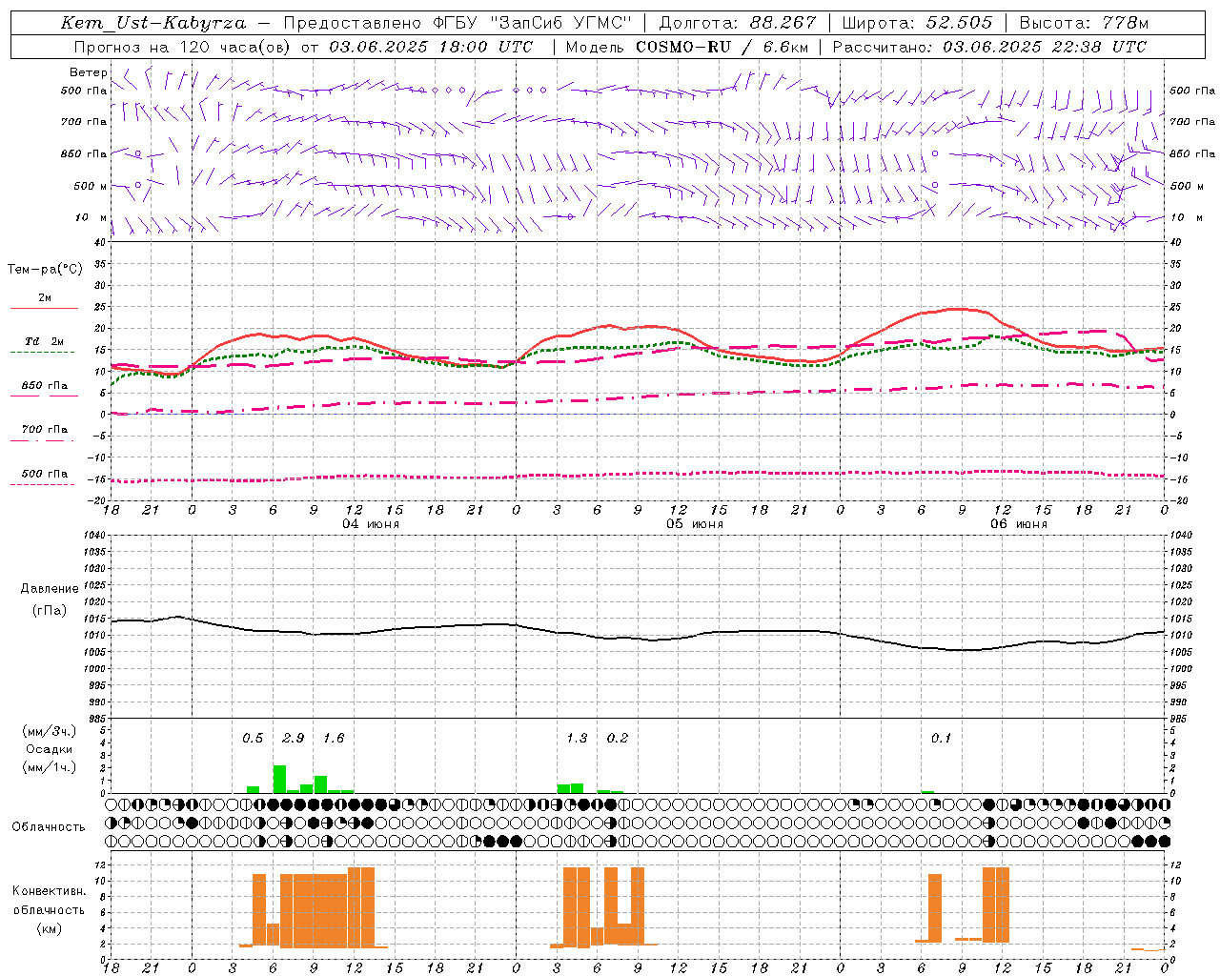Click the 700 гПа temperature legend entry
1220x976 pixels.
coord(45,430)
